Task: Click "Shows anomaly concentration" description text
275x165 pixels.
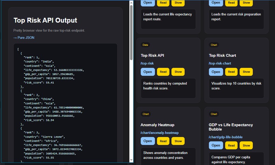Action: pos(165,155)
